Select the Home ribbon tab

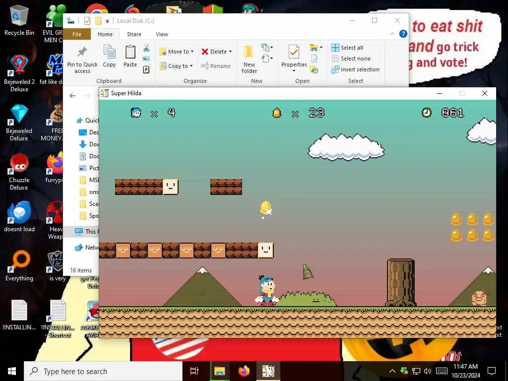point(105,34)
